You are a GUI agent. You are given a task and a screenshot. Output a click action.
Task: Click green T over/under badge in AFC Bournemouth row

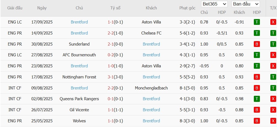point(273,55)
